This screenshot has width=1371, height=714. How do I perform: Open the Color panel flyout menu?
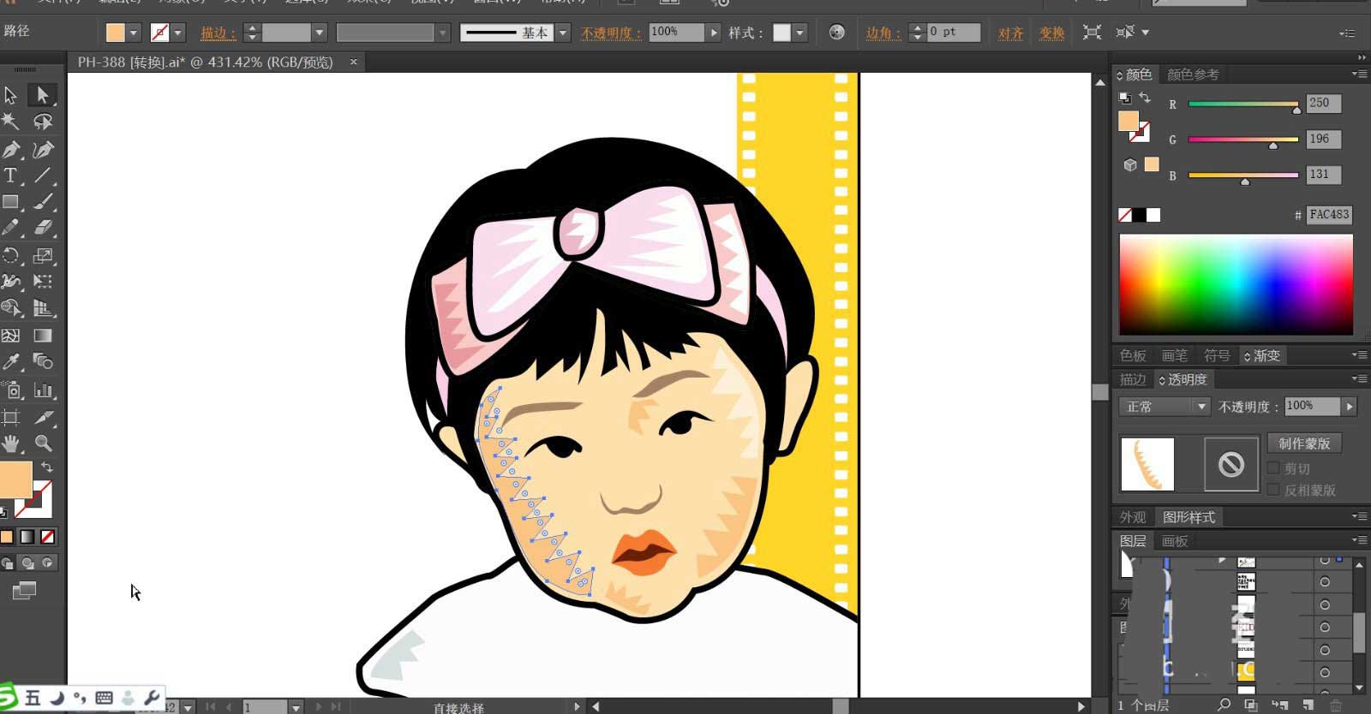pos(1359,74)
